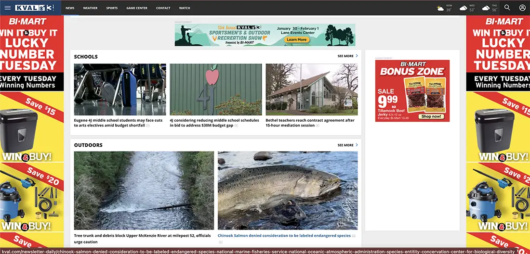
Task: Click Learn More on Sportsmen's Show banner
Action: [297, 39]
